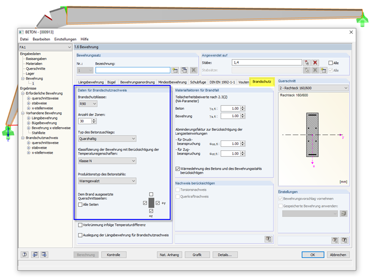Collapse the Bewehrung tree node
371x278 pixels.
pos(23,79)
